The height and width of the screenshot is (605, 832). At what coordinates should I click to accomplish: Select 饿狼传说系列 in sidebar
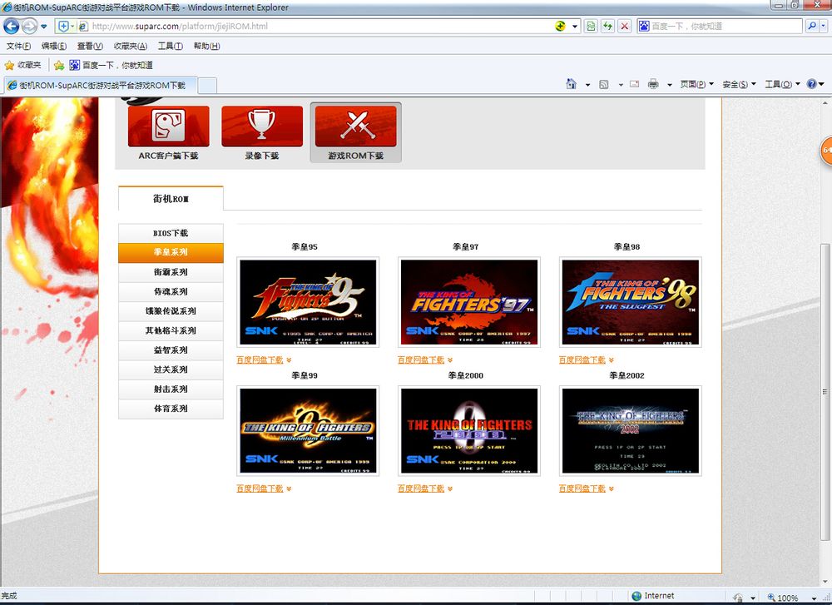tap(171, 311)
